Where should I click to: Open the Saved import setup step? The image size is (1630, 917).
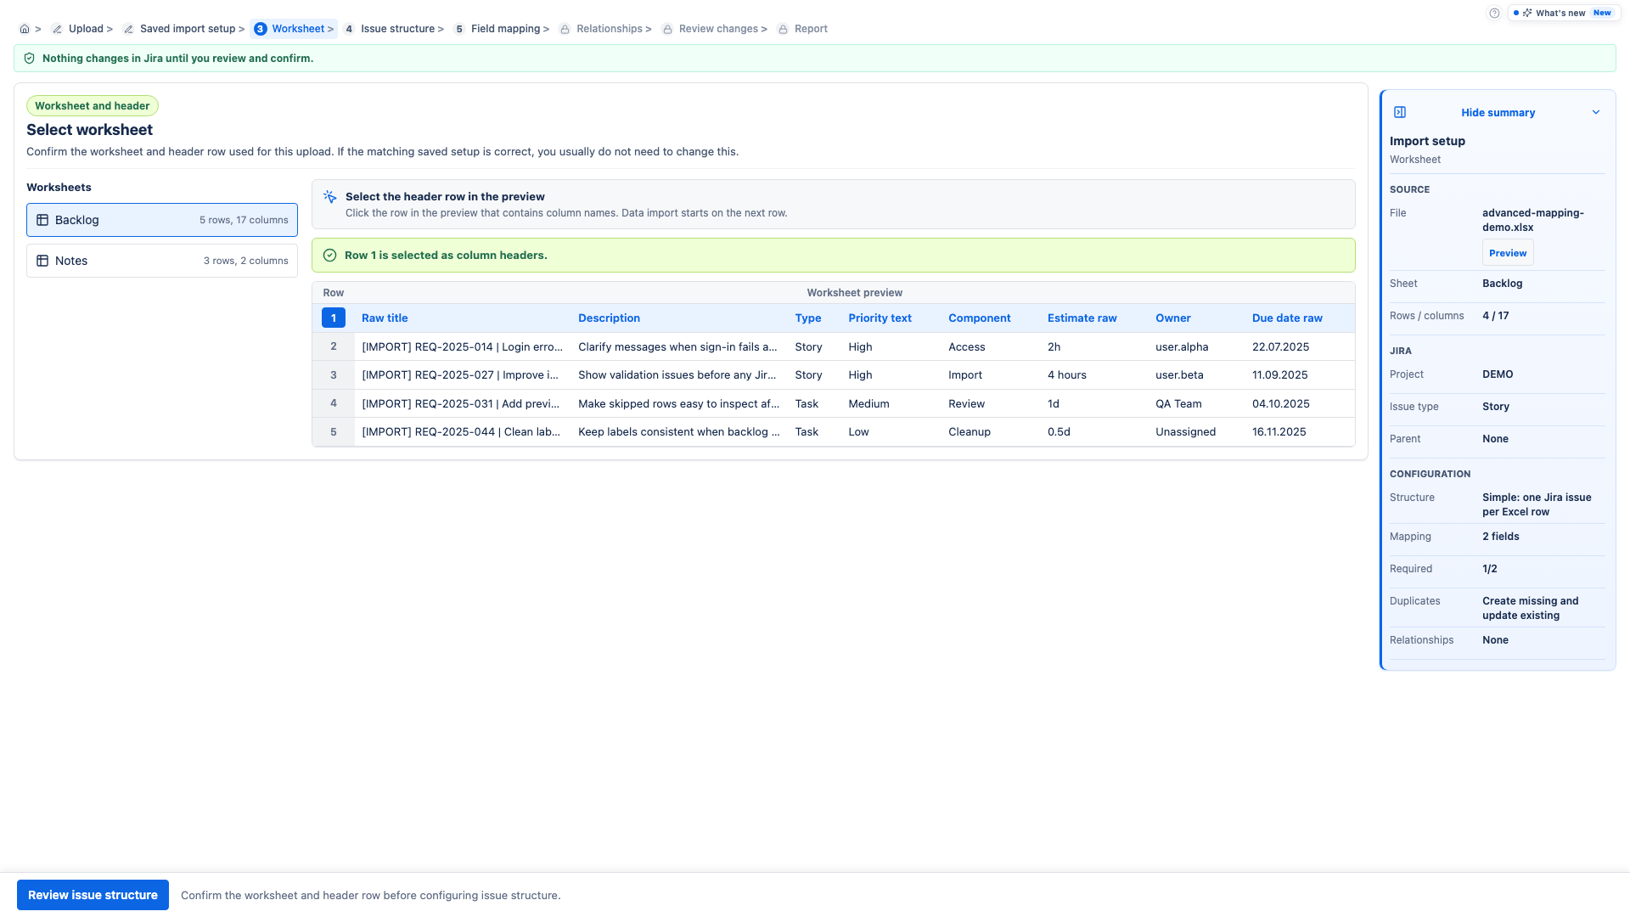[x=188, y=29]
